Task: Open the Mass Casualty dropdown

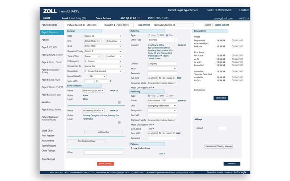Action: coord(98,76)
